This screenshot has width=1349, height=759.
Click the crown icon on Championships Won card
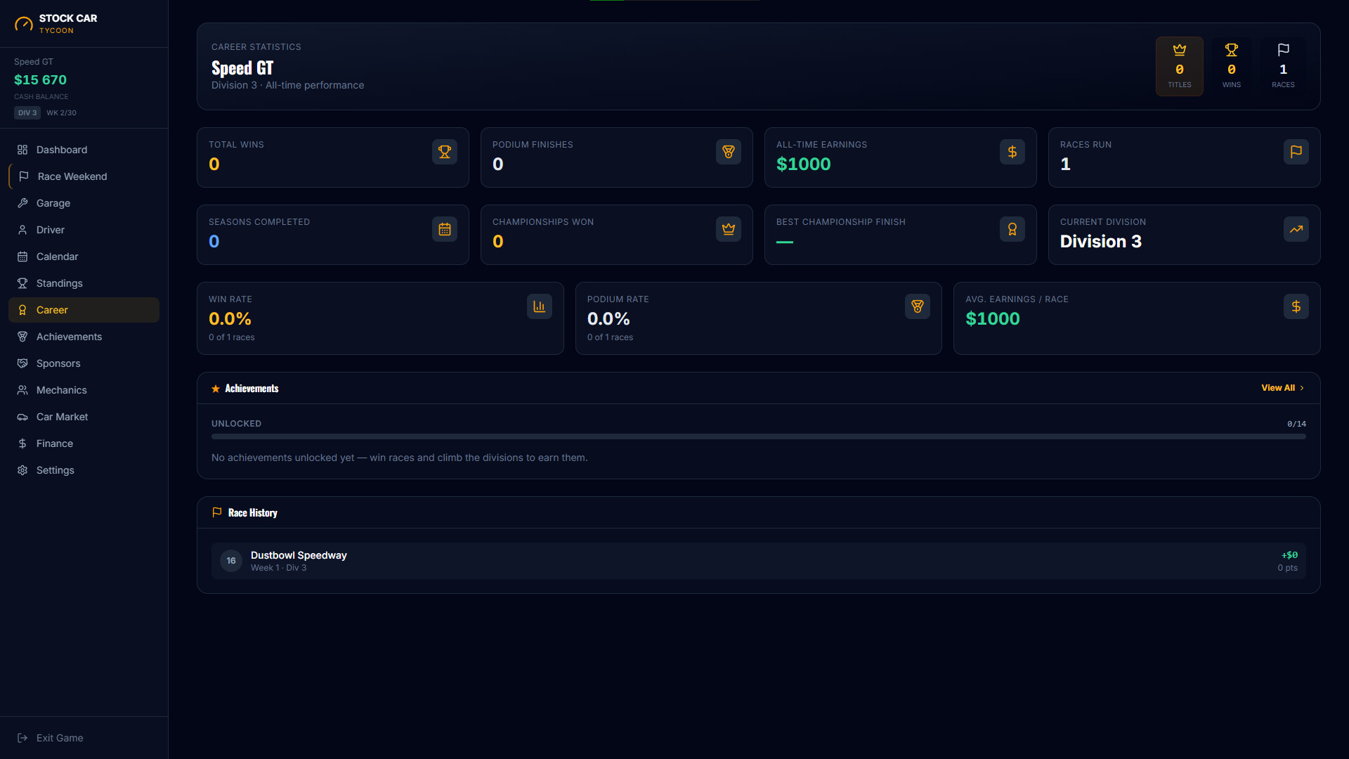tap(729, 229)
